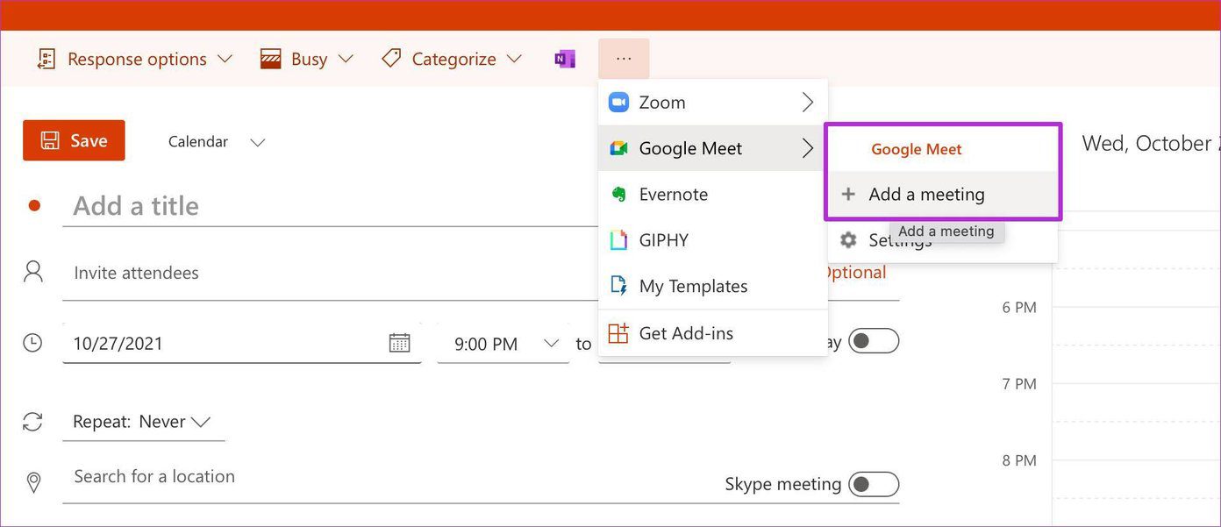Screen dimensions: 1221x527
Task: Click the three-dot more options button
Action: [x=624, y=59]
